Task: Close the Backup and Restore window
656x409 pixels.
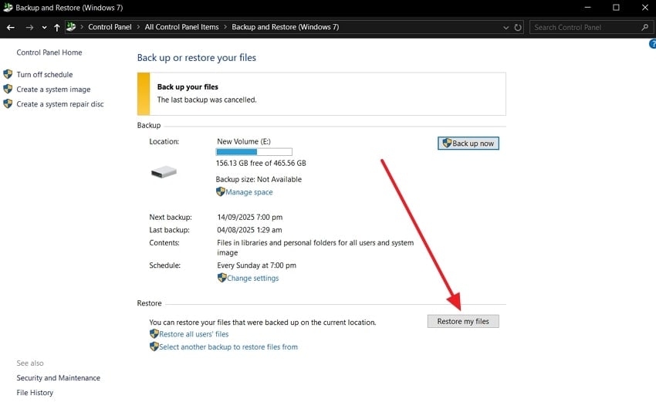Action: click(x=644, y=8)
